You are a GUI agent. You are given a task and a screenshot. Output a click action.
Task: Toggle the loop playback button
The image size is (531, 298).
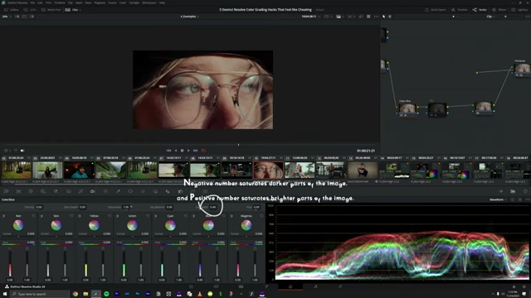click(x=203, y=151)
